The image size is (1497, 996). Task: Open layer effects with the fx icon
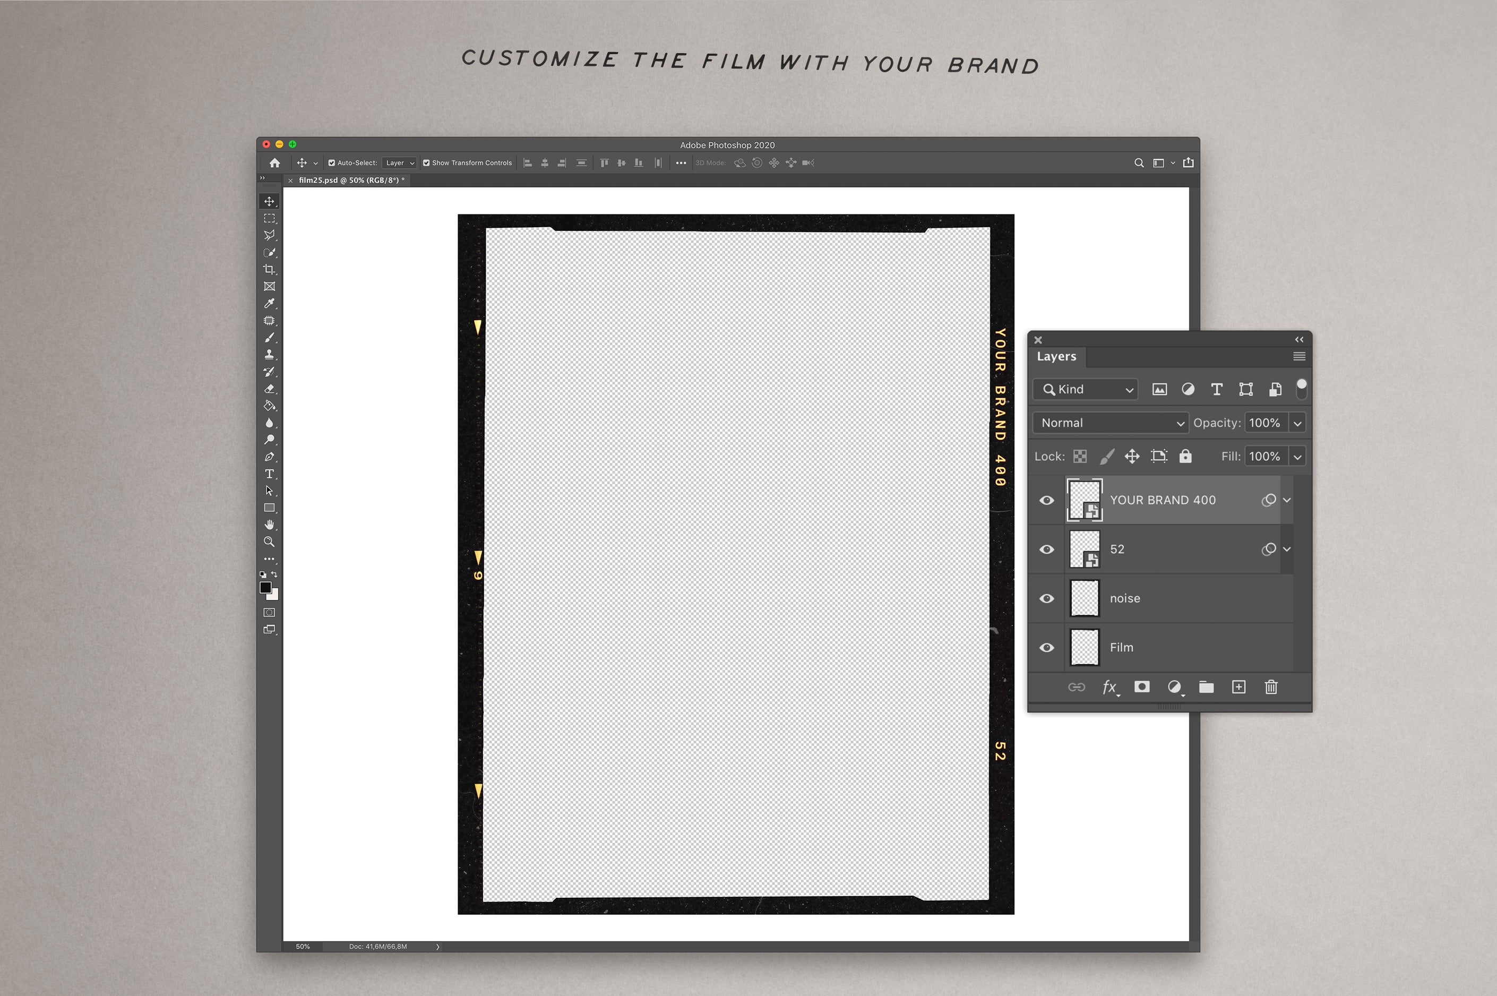tap(1109, 688)
